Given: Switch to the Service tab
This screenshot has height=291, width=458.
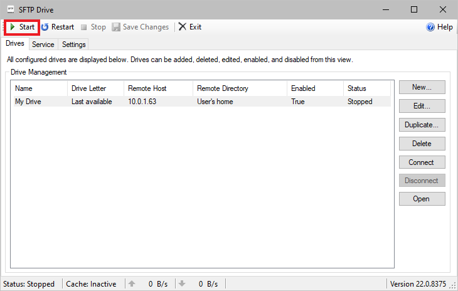Looking at the screenshot, I should 43,45.
